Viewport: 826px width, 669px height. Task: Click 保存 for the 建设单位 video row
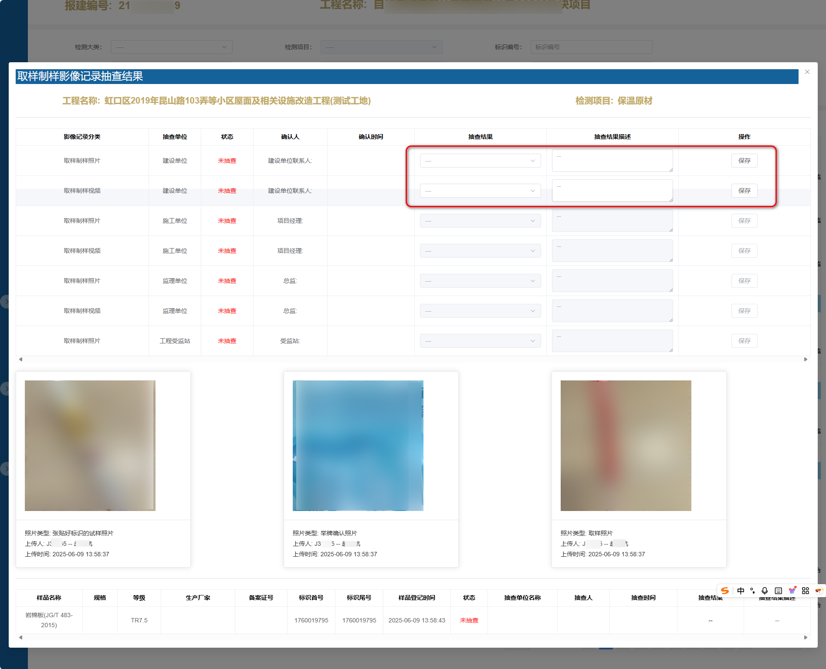(x=744, y=191)
